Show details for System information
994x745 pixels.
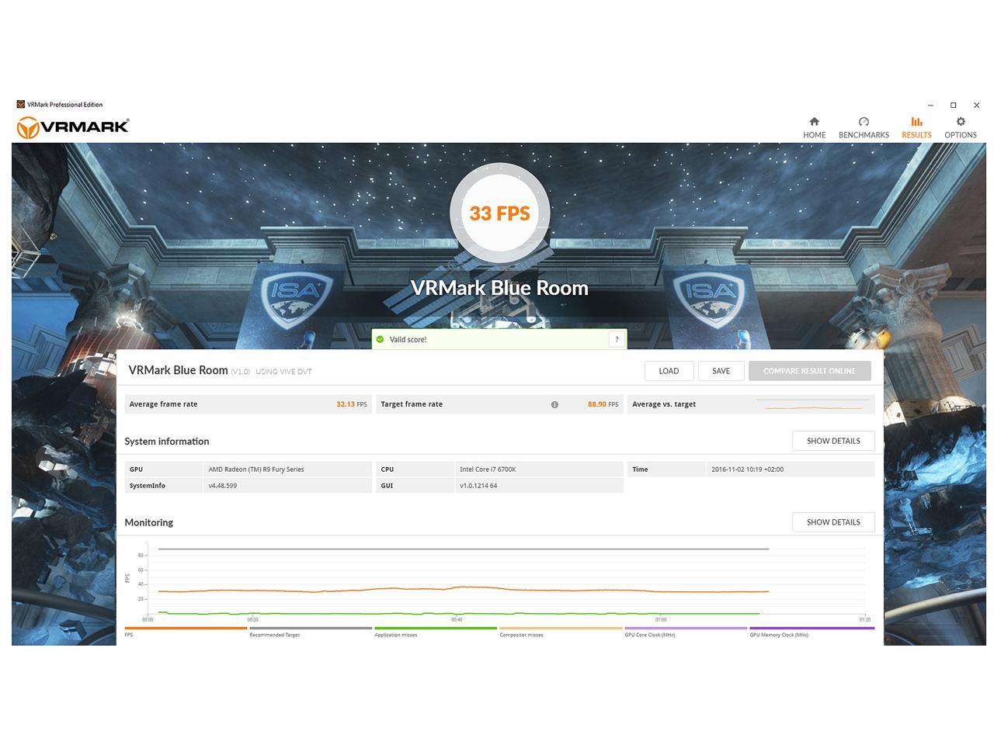tap(833, 441)
